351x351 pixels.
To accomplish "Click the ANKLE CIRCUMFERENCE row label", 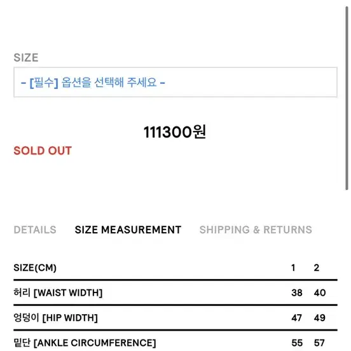I will click(85, 343).
